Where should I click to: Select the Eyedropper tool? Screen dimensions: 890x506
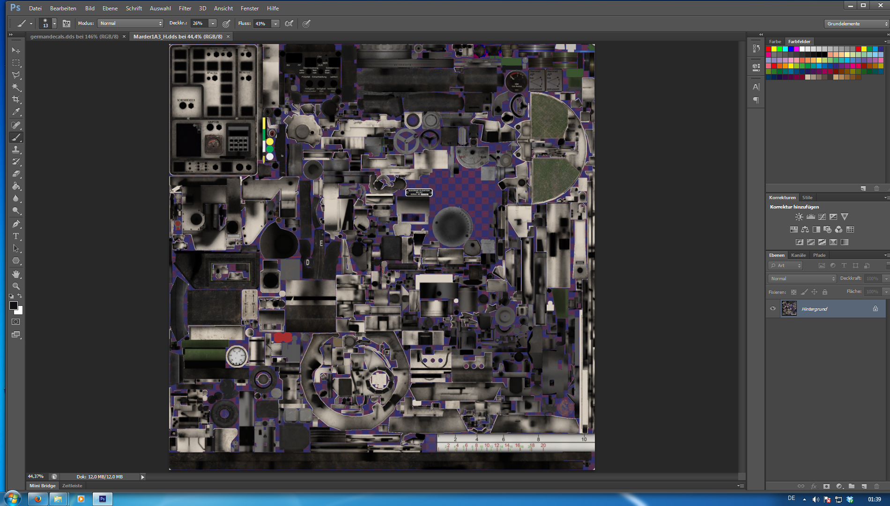coord(16,112)
